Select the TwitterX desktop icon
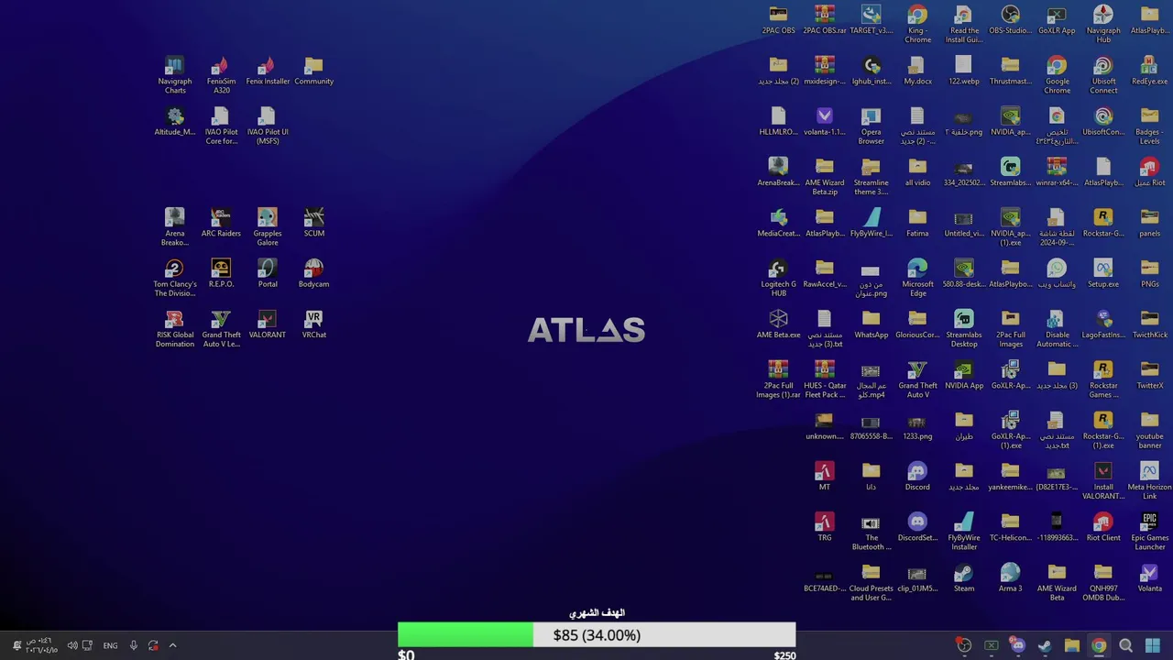1173x660 pixels. 1149,375
